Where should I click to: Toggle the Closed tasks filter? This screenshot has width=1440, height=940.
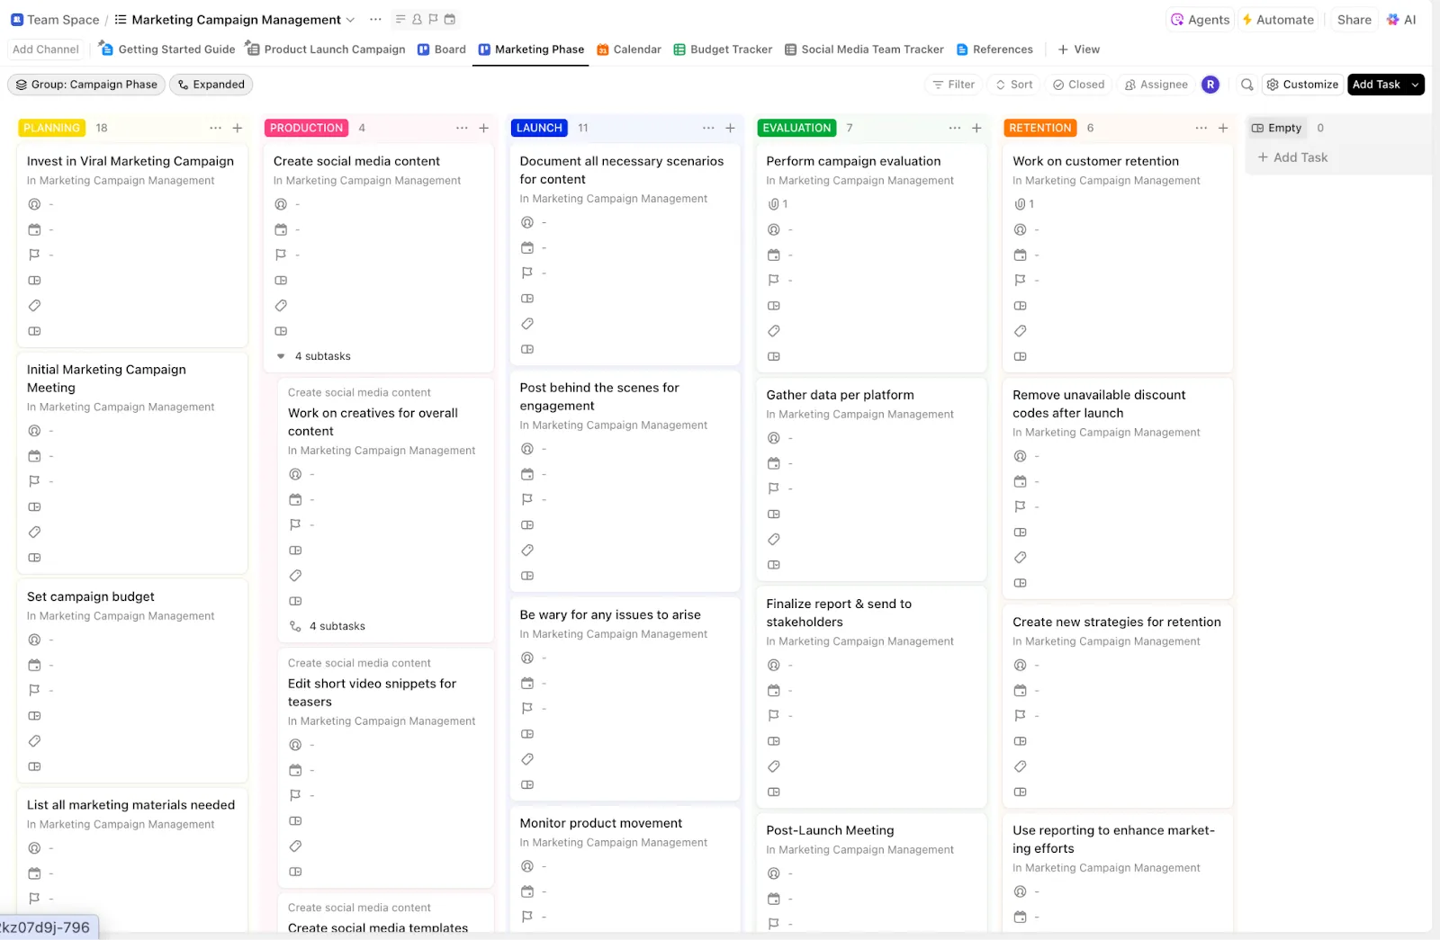(1078, 85)
